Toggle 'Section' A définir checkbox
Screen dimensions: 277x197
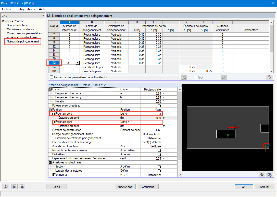pyautogui.click(x=159, y=166)
